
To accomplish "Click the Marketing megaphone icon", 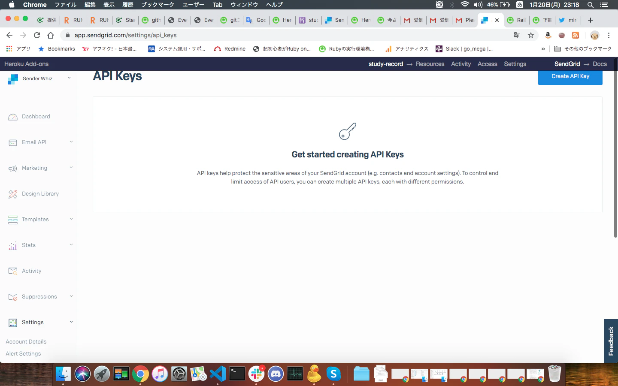I will [x=13, y=169].
